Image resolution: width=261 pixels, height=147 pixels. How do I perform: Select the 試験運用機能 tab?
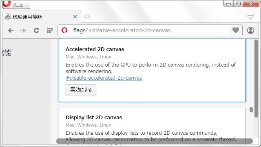[42, 17]
